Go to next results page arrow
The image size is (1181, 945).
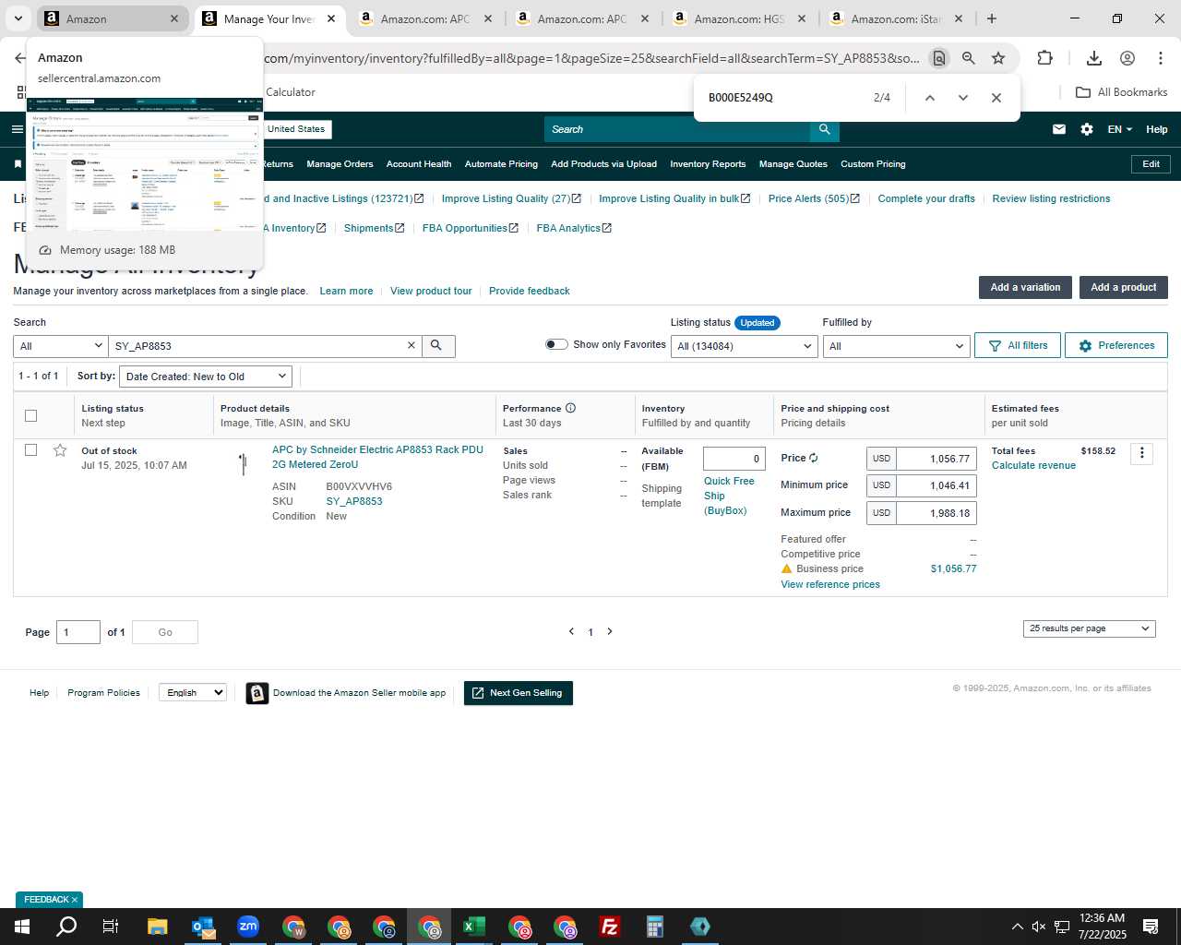610,631
